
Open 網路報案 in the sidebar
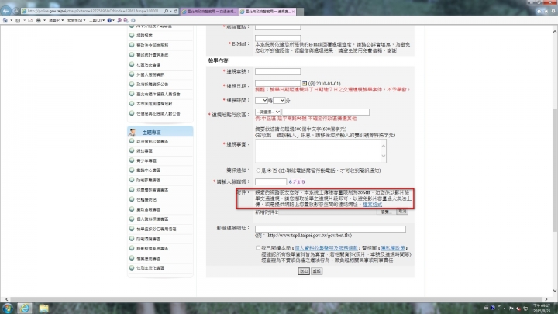click(144, 35)
